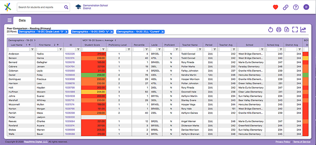Collapse the MOY 19-20 Score v. Average group
316x145 pixels.
115,40
